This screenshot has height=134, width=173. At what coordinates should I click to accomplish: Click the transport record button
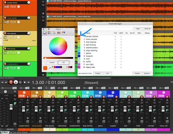[11, 82]
